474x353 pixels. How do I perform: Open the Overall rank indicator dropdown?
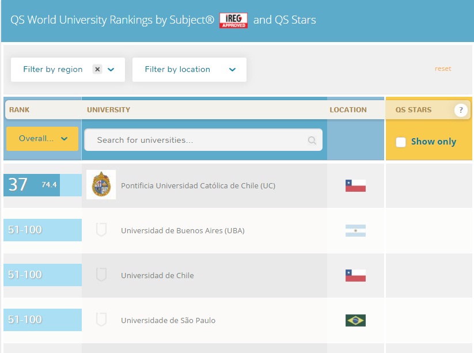pos(42,139)
